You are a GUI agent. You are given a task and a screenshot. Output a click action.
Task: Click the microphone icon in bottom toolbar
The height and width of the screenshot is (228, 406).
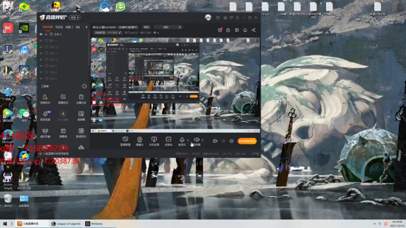pyautogui.click(x=182, y=140)
